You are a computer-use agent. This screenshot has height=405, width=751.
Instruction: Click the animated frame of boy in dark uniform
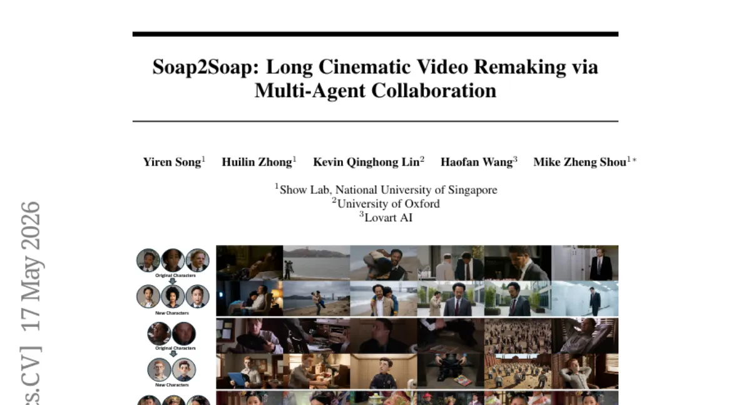(x=384, y=371)
